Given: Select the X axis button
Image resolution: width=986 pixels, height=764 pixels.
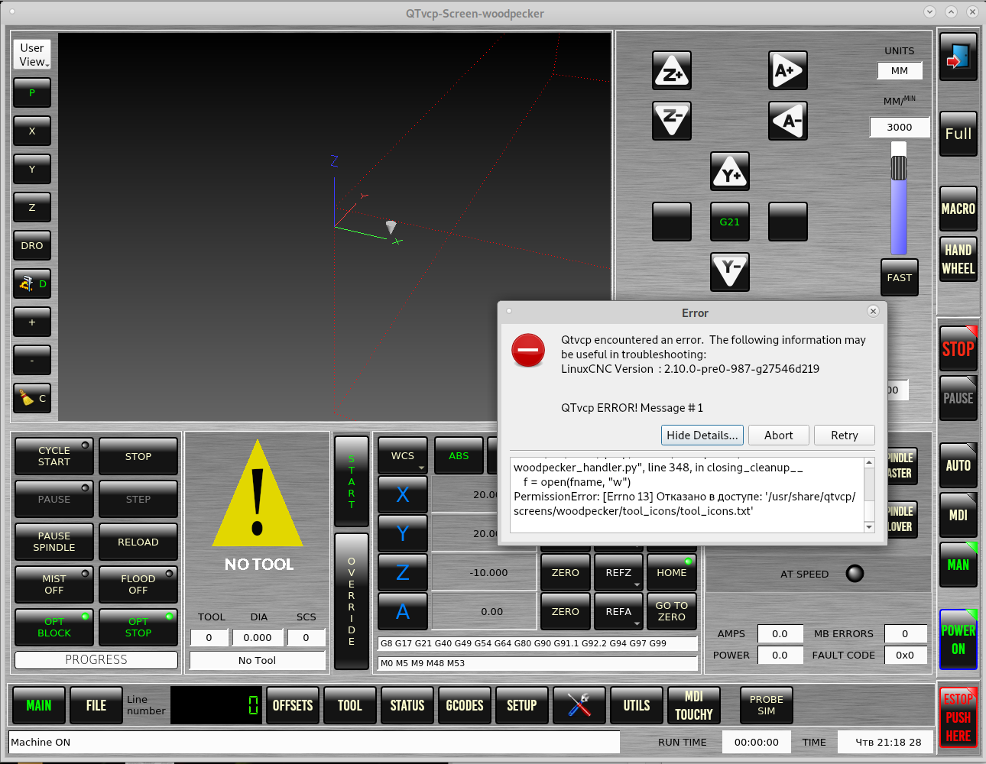Looking at the screenshot, I should 403,494.
